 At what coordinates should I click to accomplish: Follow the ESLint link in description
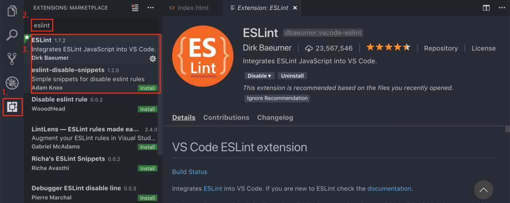[213, 189]
